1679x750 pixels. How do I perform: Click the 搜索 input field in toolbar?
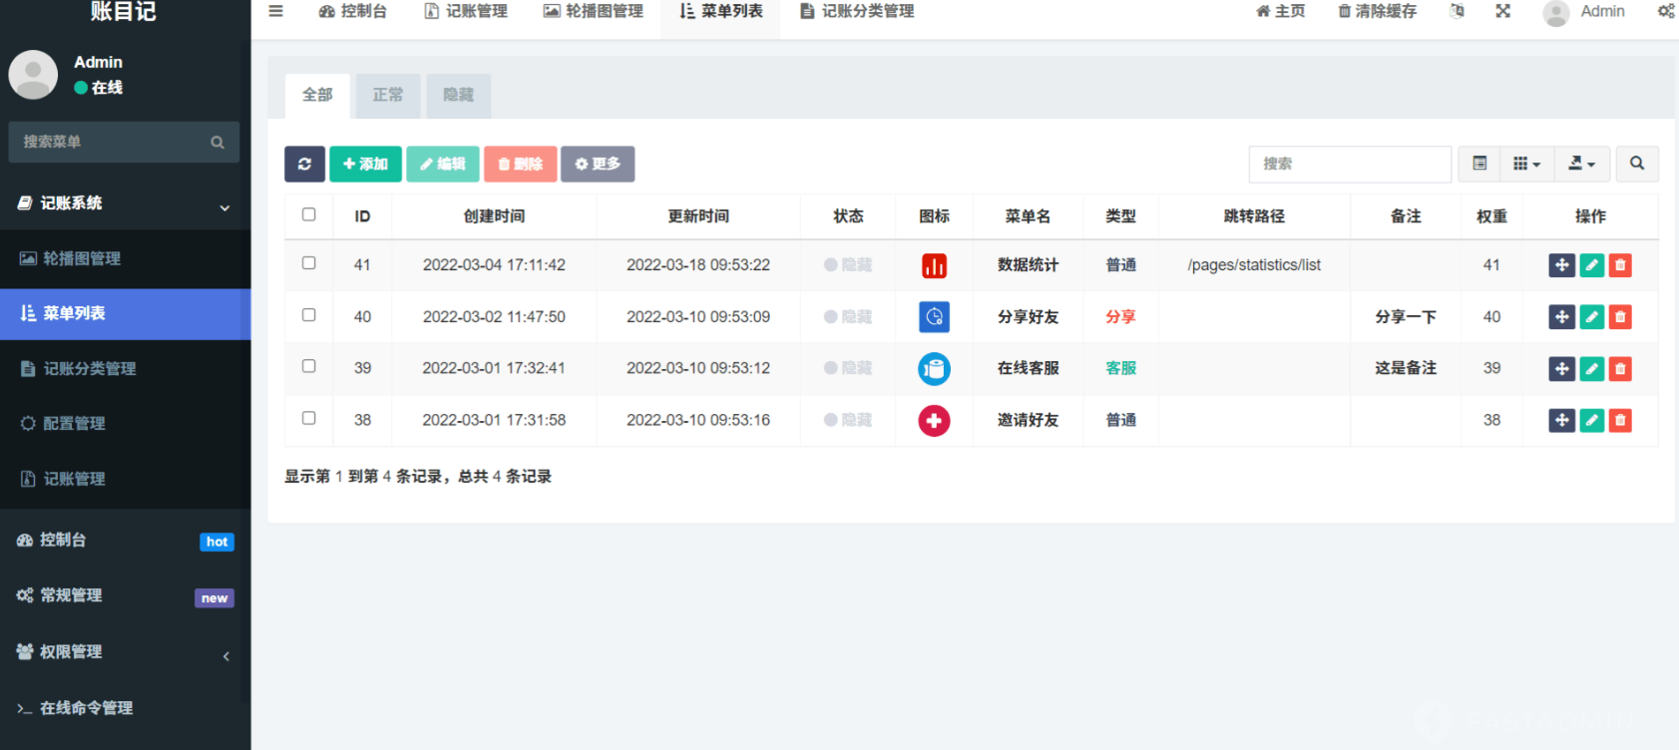pyautogui.click(x=1349, y=164)
